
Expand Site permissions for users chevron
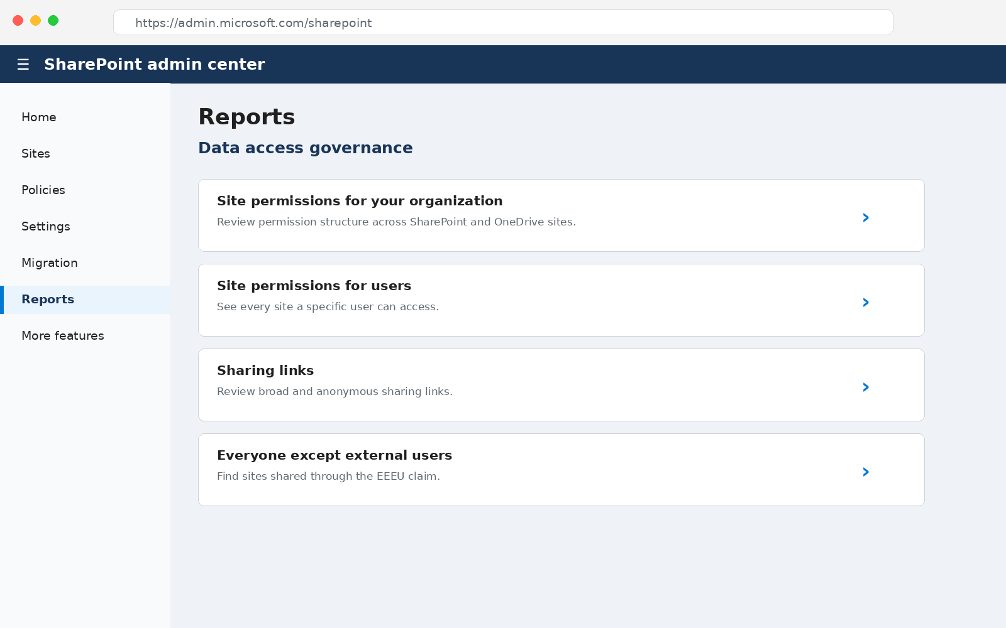click(x=866, y=302)
